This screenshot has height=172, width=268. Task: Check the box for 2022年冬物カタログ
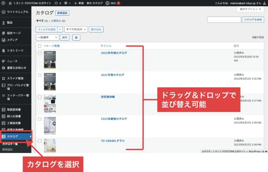40,53
